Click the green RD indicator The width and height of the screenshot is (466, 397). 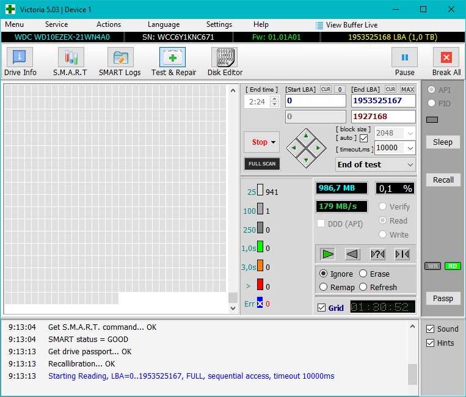point(453,266)
